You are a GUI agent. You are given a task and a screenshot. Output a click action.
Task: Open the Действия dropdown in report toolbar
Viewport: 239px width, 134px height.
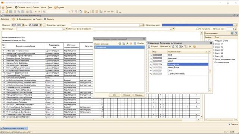coord(6,19)
